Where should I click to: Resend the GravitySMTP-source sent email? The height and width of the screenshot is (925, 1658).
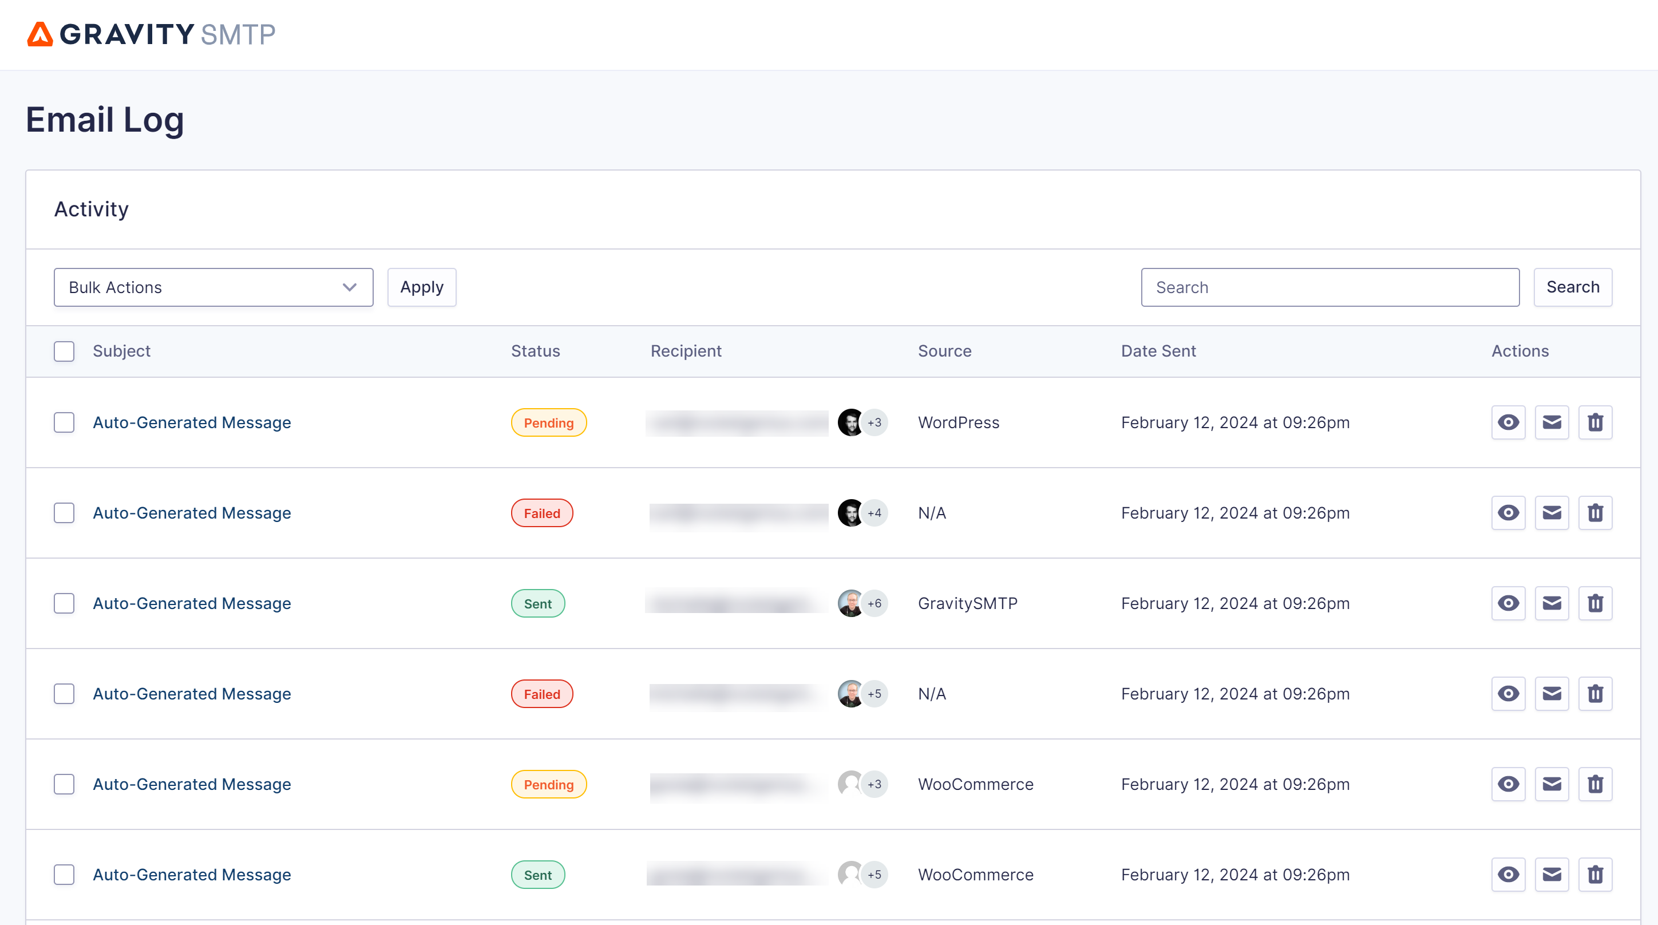point(1552,603)
